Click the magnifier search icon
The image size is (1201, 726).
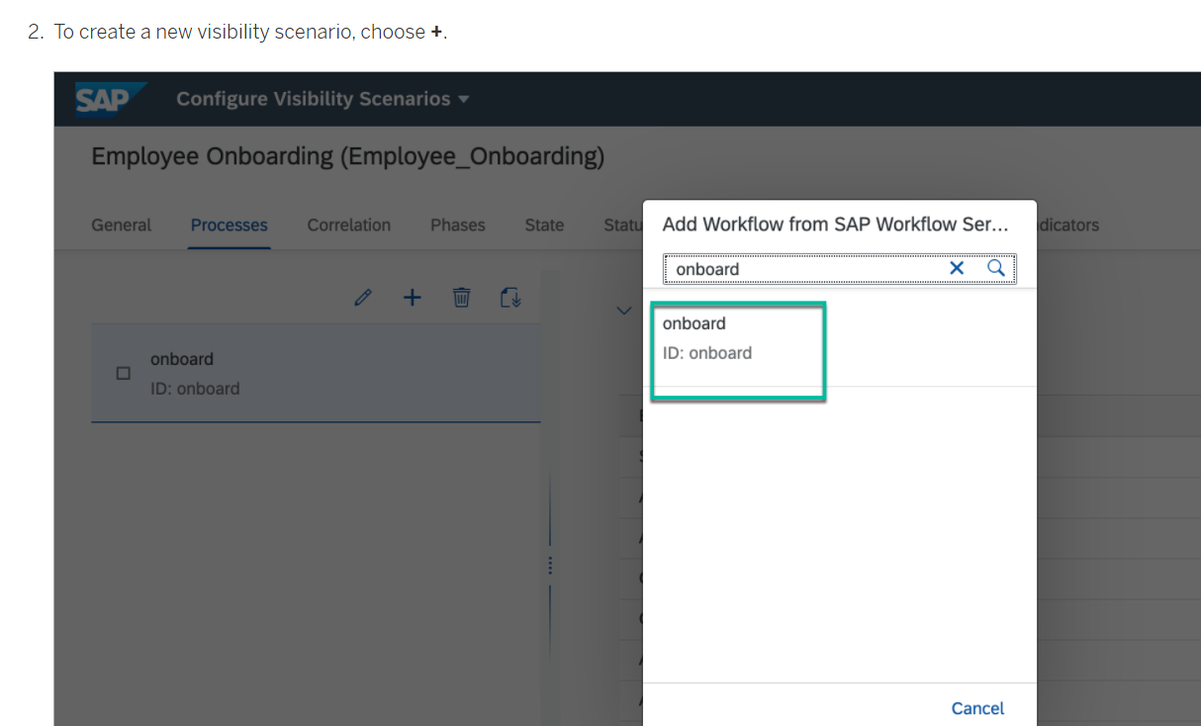[996, 268]
